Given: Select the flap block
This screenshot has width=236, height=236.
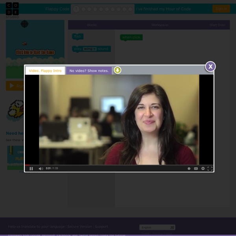Looking at the screenshot, I should pos(77,37).
